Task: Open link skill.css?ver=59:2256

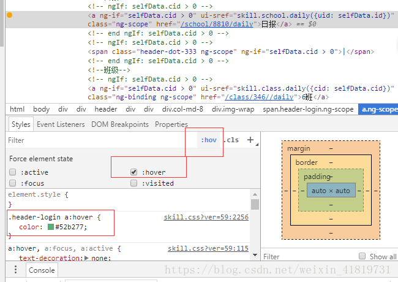Action: pos(206,217)
